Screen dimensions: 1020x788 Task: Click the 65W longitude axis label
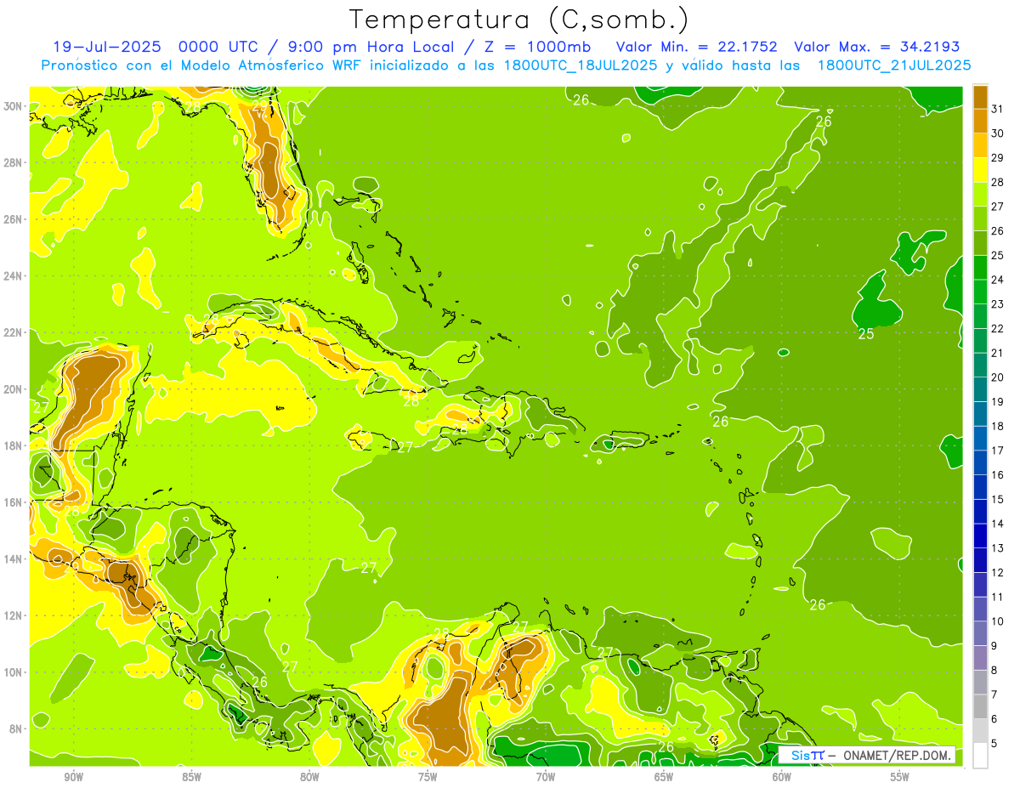tap(664, 778)
